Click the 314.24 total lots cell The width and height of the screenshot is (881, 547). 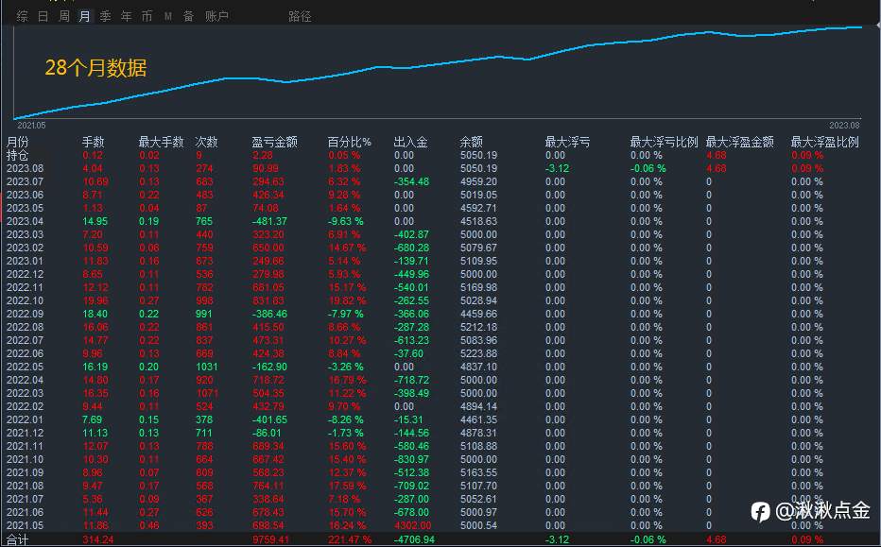pos(97,539)
